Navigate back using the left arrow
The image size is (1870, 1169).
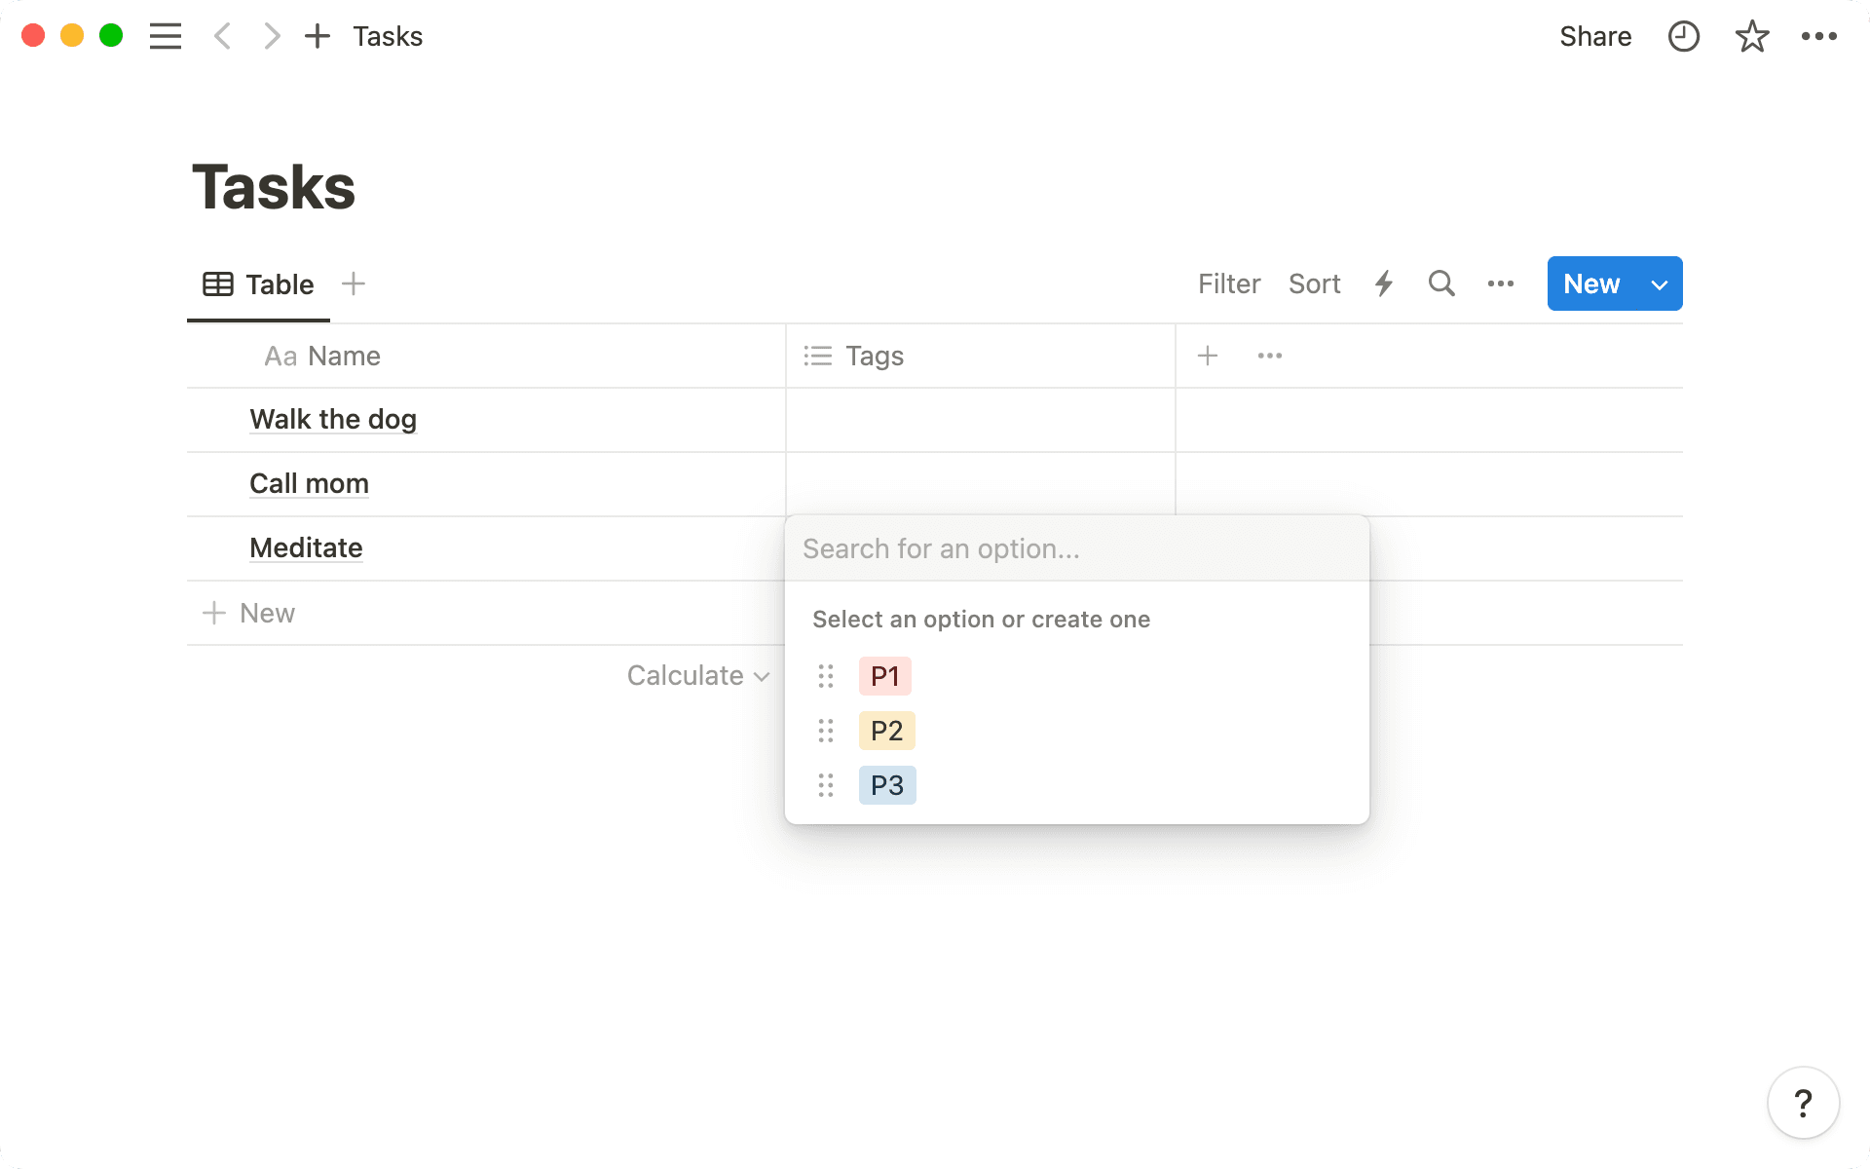pos(222,36)
